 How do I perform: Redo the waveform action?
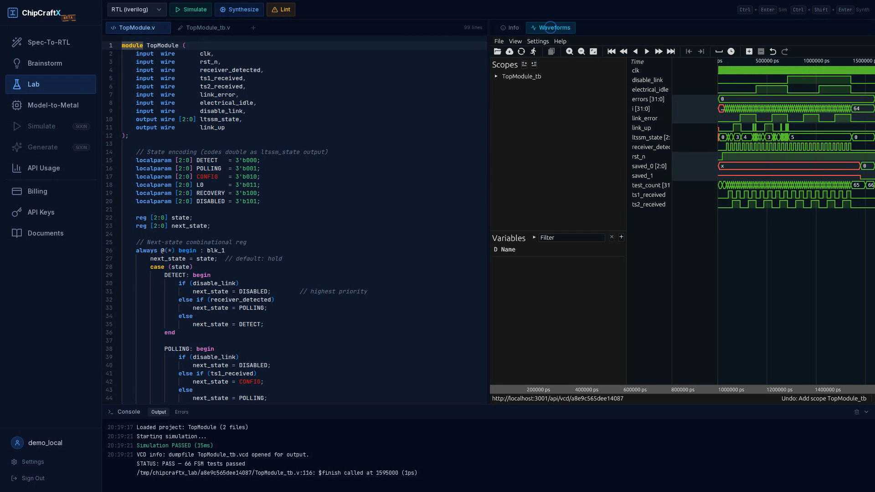point(785,51)
